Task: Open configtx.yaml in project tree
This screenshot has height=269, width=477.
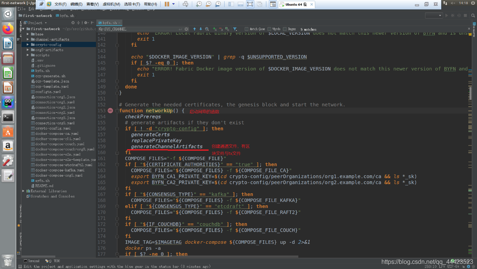Action: (46, 92)
